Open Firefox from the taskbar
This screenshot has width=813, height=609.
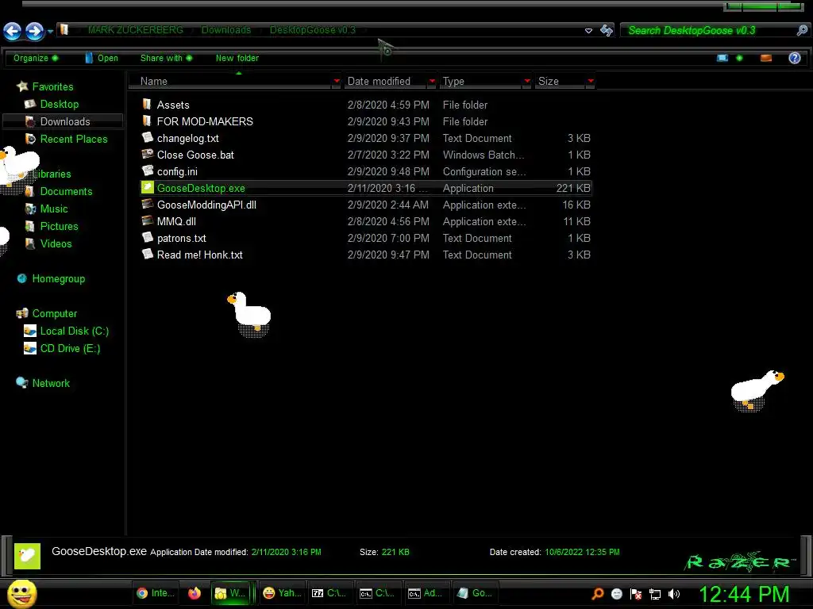195,593
